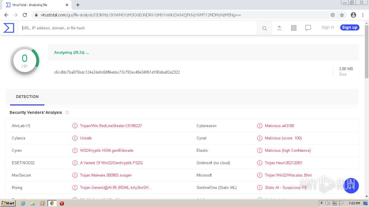Click the search magnifier icon
This screenshot has height=207, width=369.
point(264,28)
